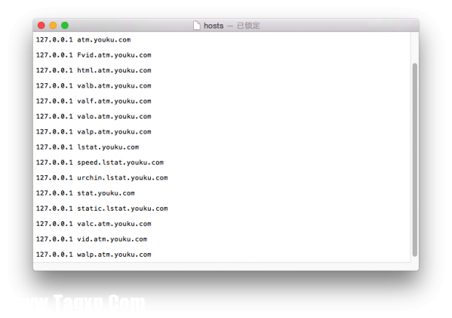
Task: Close the hosts window with red button
Action: point(42,26)
